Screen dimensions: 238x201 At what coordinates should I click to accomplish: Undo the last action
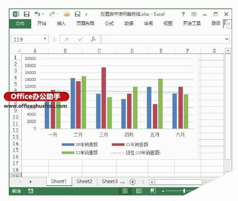(x=37, y=14)
